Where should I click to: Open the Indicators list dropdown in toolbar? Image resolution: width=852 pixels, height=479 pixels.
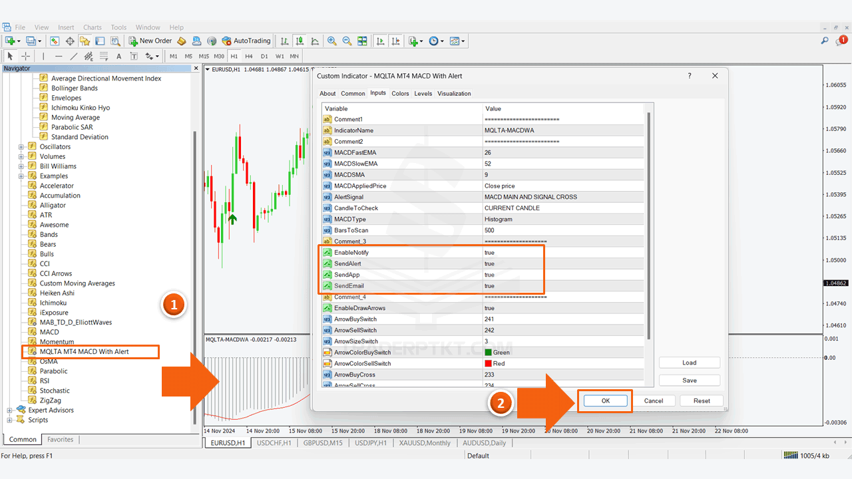[415, 41]
